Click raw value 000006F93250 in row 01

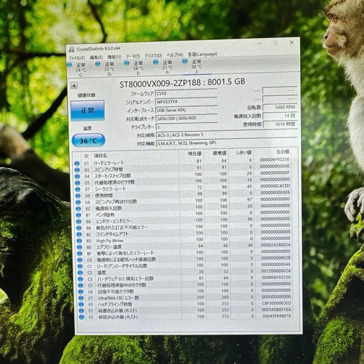[x=275, y=159]
